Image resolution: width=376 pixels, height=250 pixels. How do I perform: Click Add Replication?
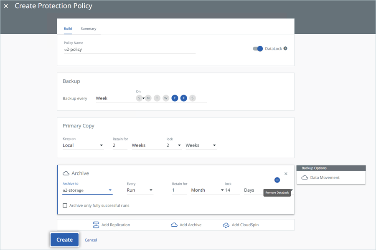pyautogui.click(x=112, y=225)
